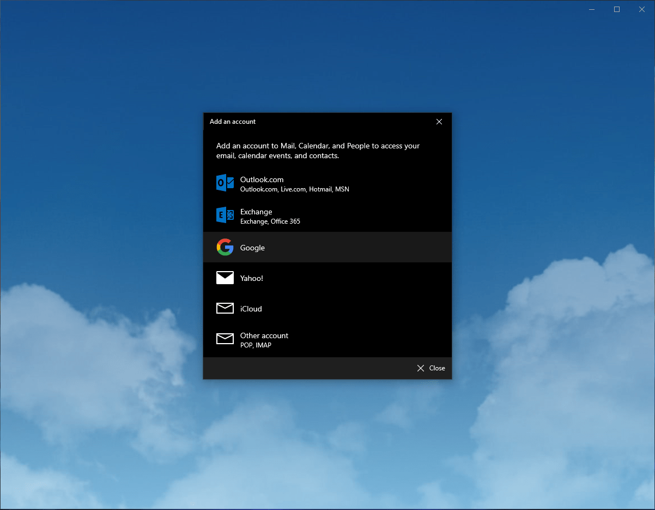This screenshot has height=510, width=655.
Task: Click 'Exchange, Office 365' subtitle text
Action: pyautogui.click(x=270, y=221)
